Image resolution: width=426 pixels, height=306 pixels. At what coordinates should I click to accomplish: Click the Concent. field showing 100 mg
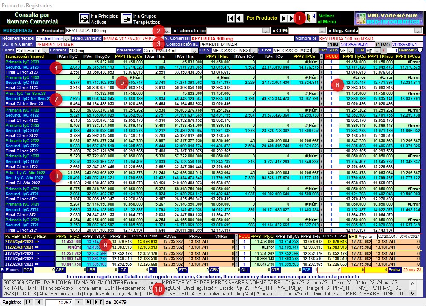click(x=92, y=51)
